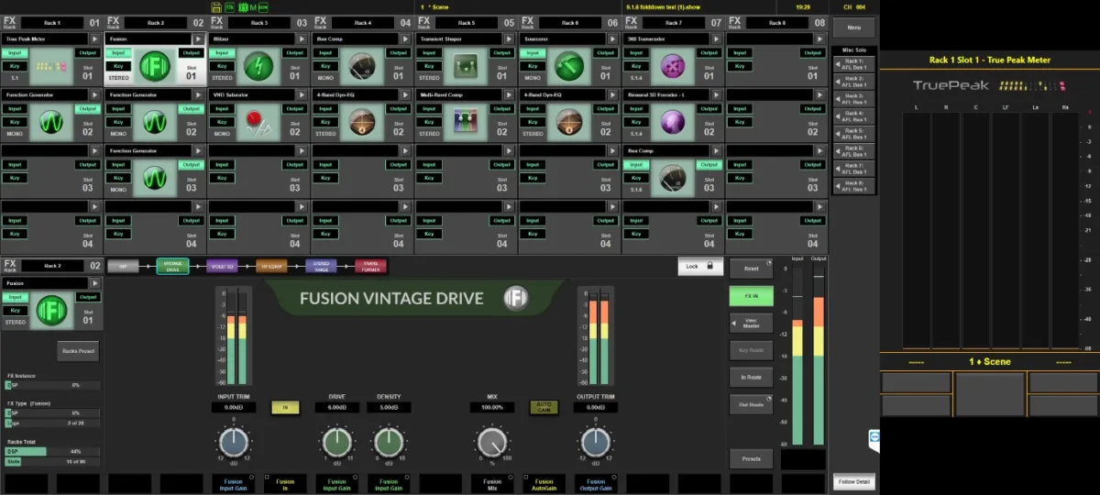1100x495 pixels.
Task: Click the Input Trim knob
Action: coord(234,443)
